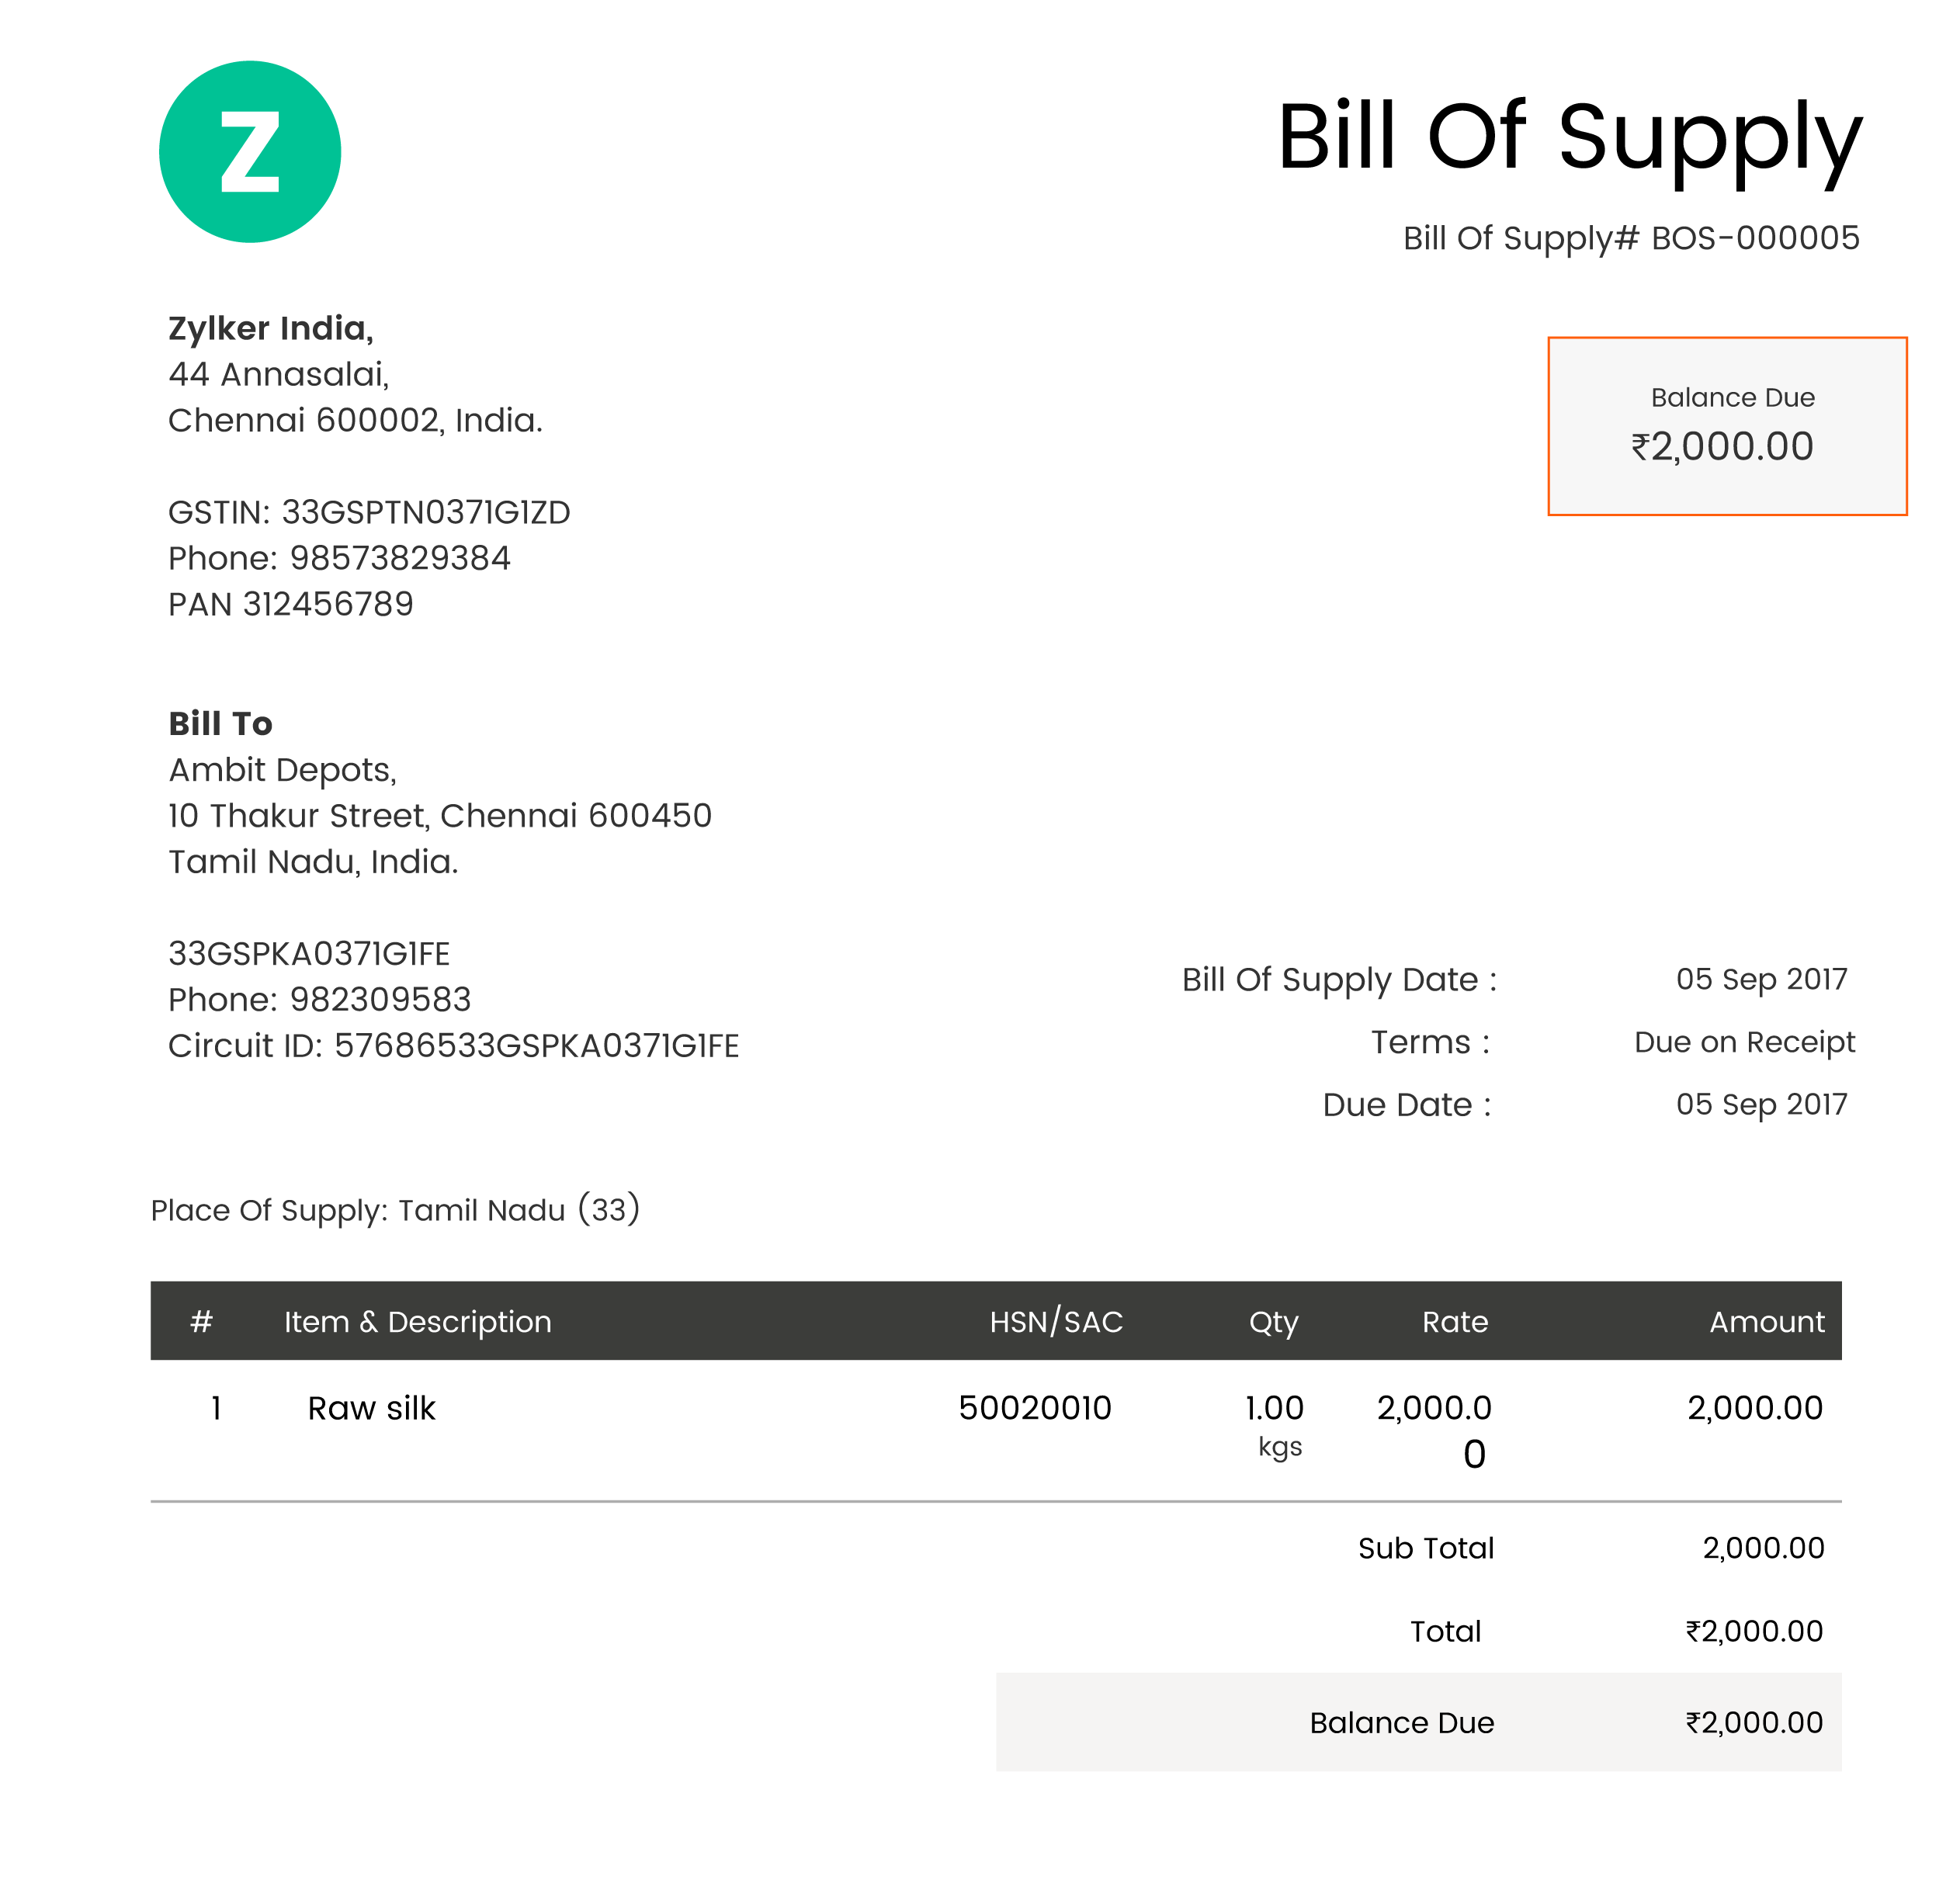Click the Circuit ID line
Screen dimensions: 1960x1890
tap(453, 1045)
